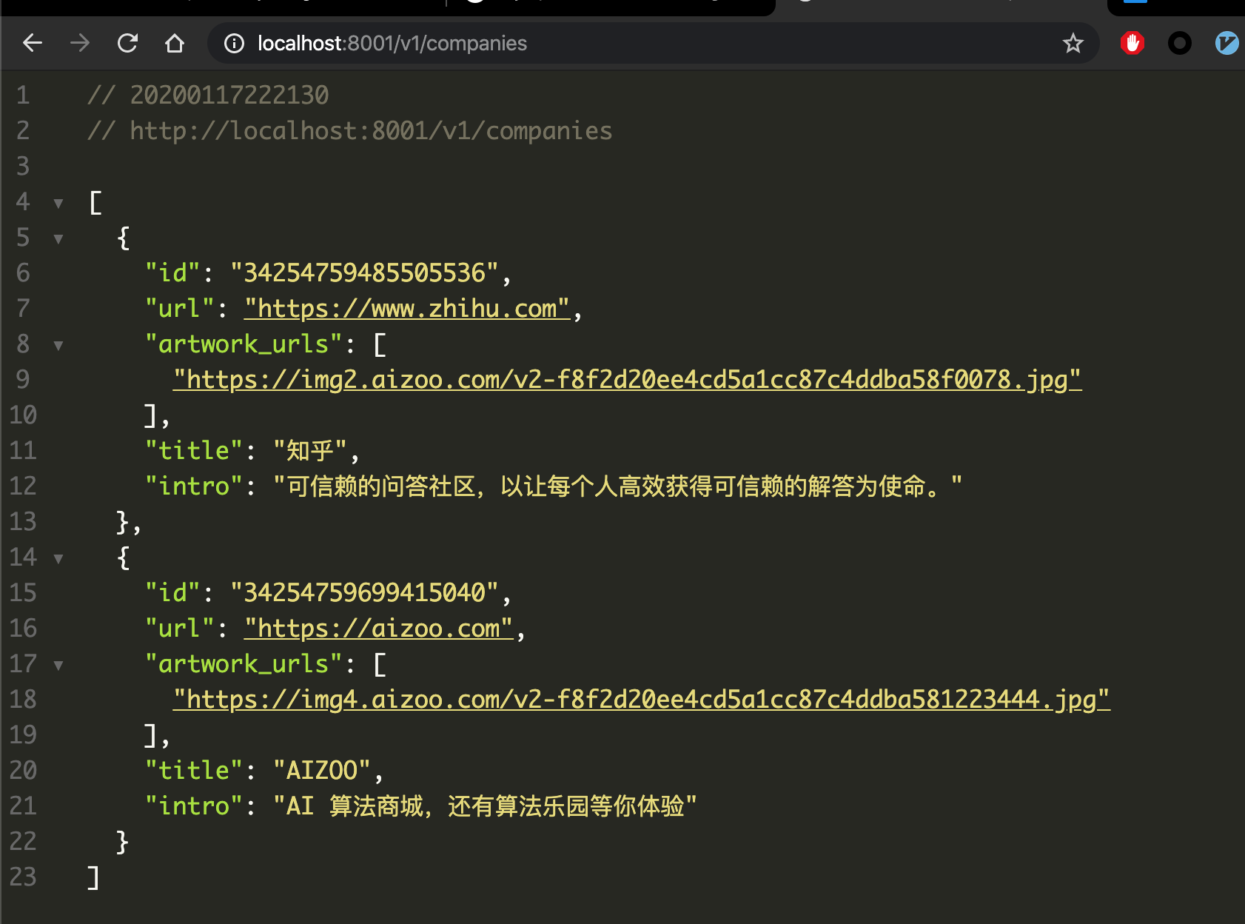This screenshot has width=1245, height=924.
Task: Click the site information padlock icon
Action: click(233, 43)
